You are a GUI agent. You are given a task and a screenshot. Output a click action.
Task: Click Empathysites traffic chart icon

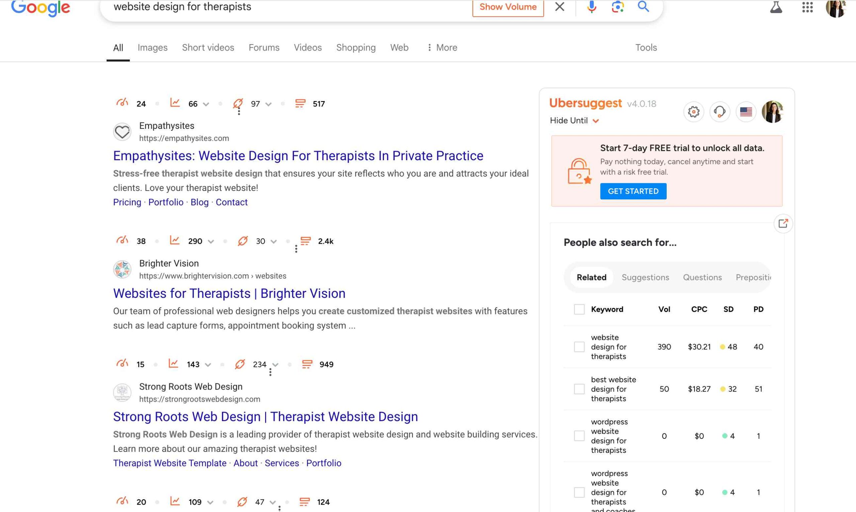[x=175, y=103]
